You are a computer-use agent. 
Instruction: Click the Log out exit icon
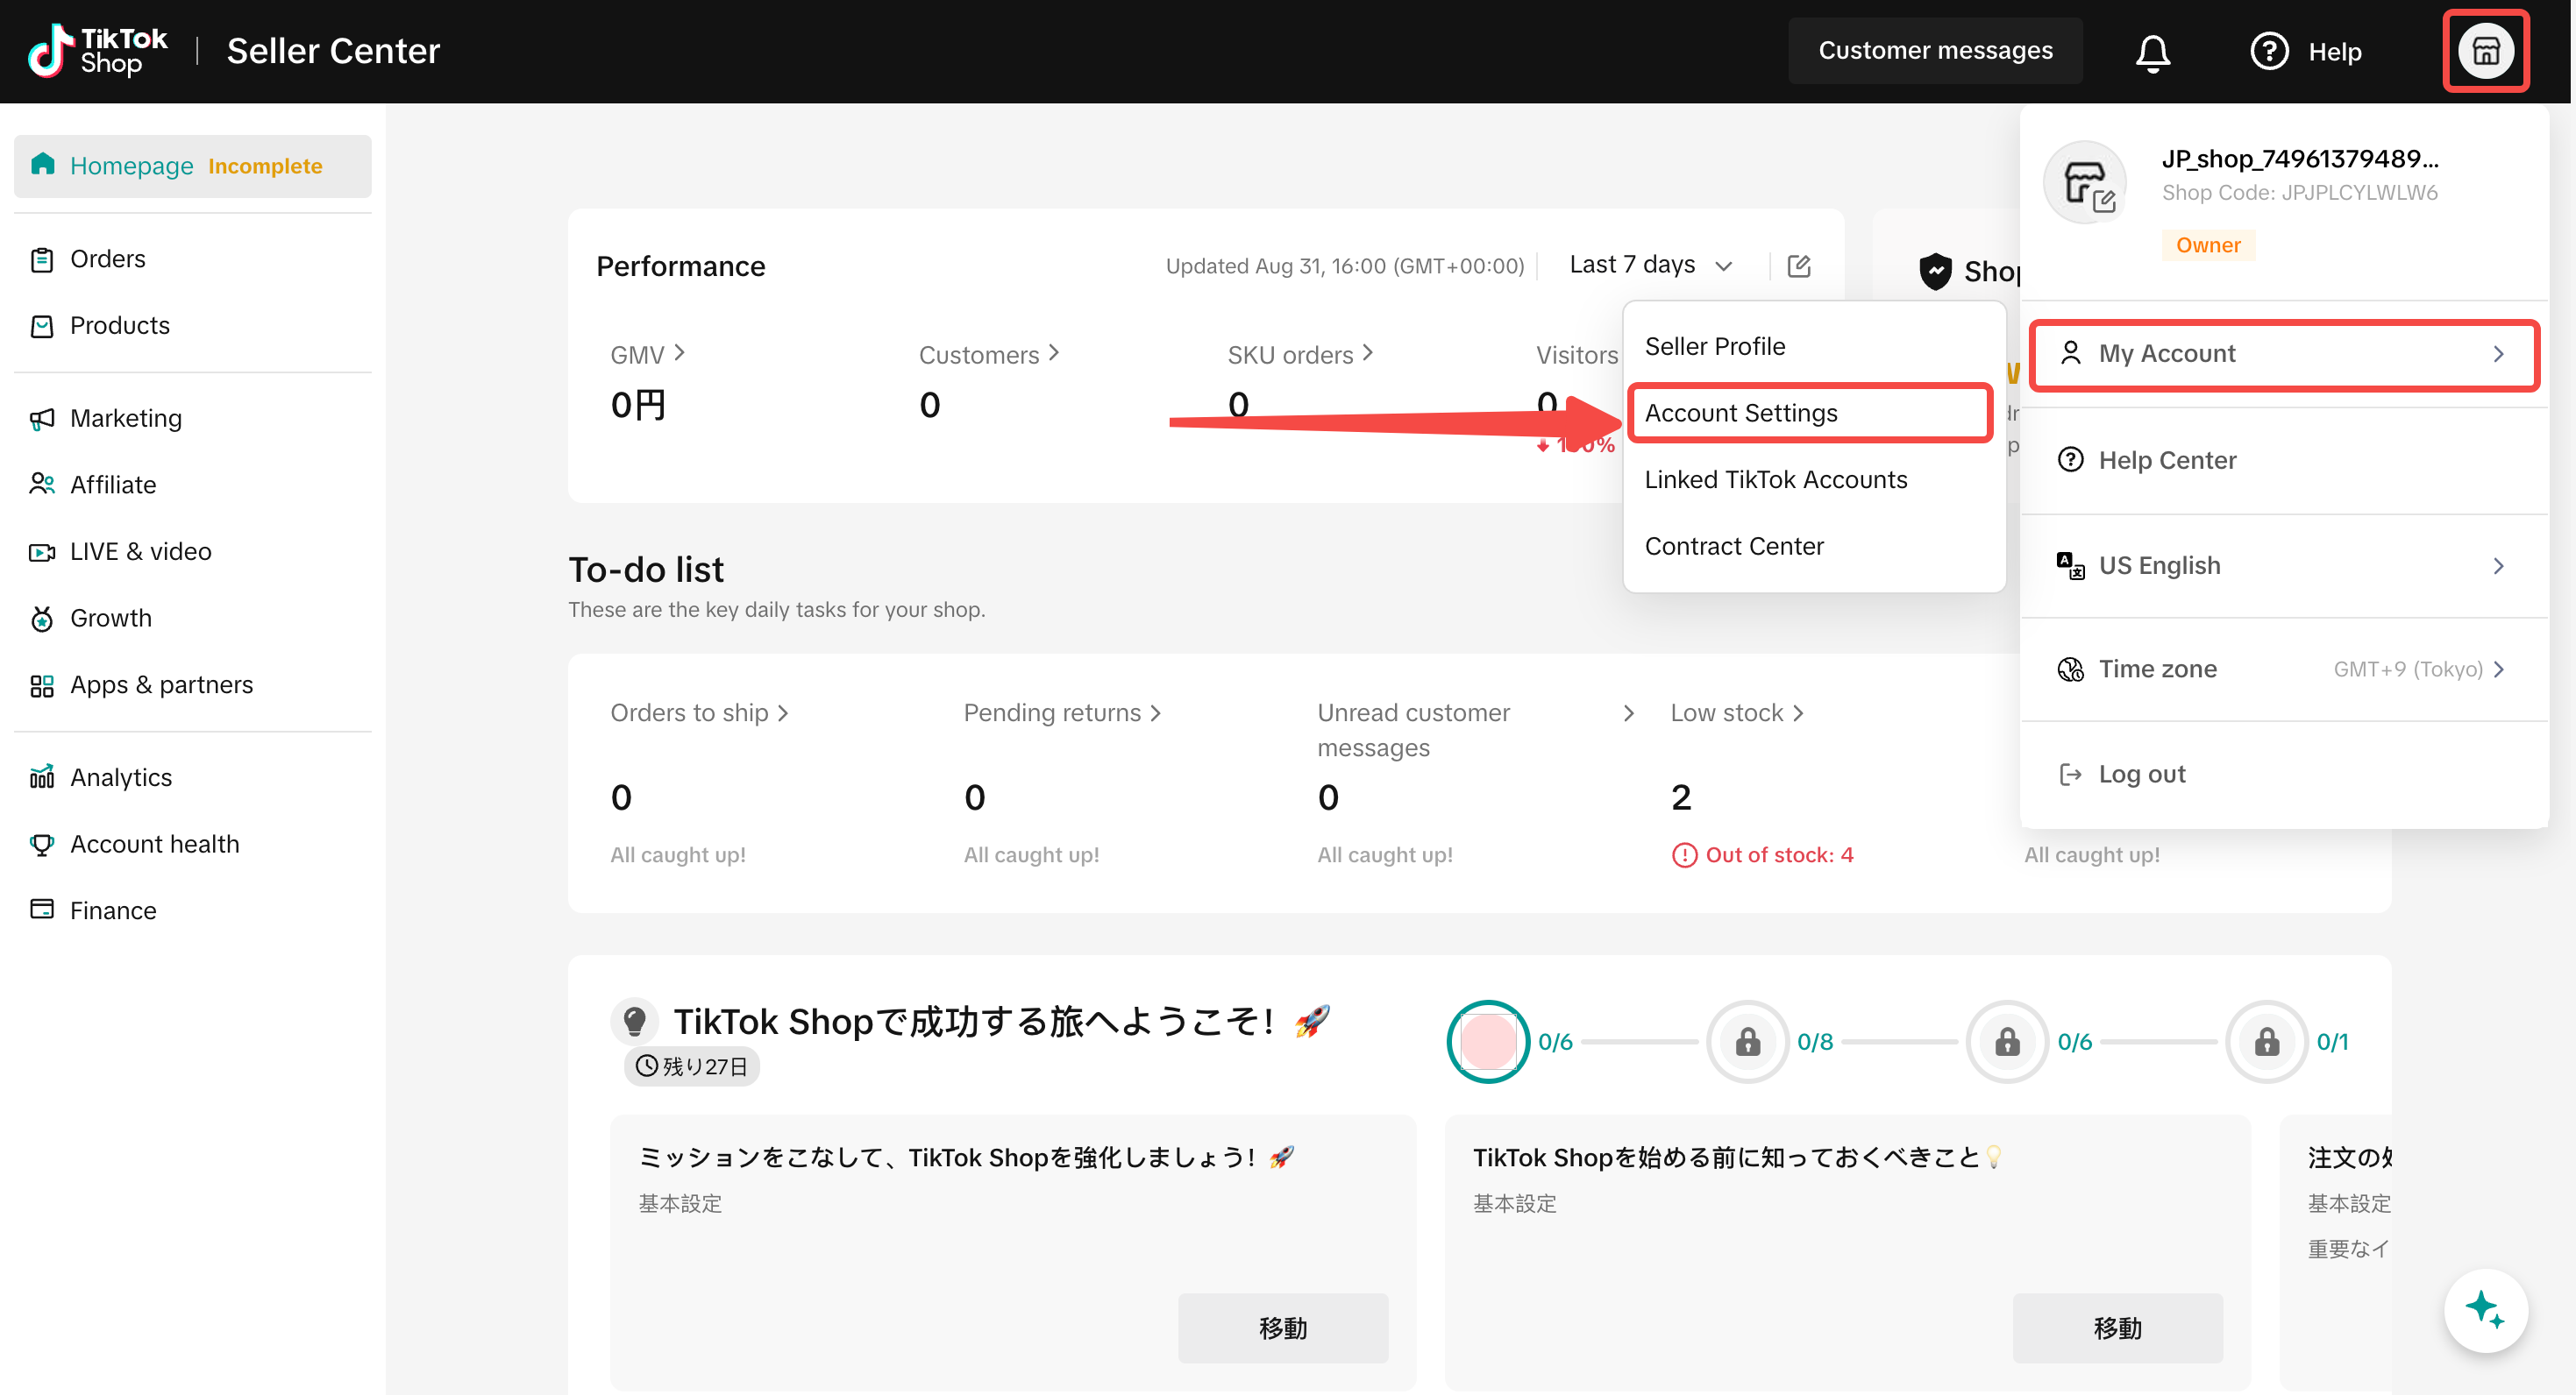coord(2070,775)
